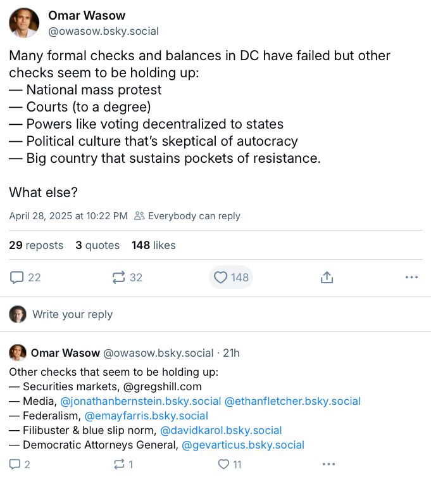Click the repost icon showing 32

[118, 278]
